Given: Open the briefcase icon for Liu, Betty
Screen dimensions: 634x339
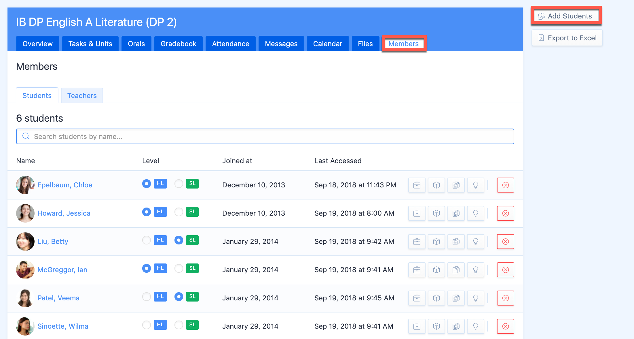Looking at the screenshot, I should click(x=417, y=242).
